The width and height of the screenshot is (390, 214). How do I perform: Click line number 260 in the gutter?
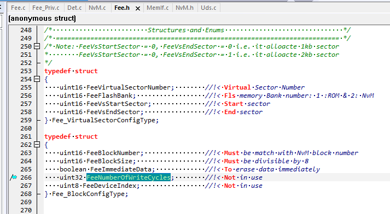pyautogui.click(x=26, y=128)
